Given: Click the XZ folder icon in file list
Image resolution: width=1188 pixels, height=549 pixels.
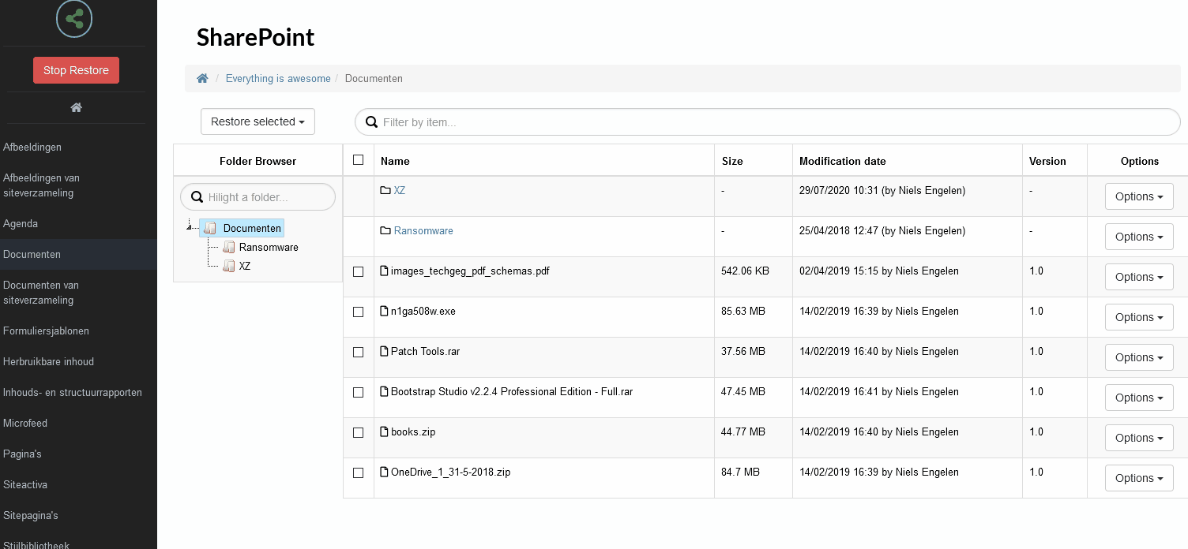Looking at the screenshot, I should coord(385,190).
